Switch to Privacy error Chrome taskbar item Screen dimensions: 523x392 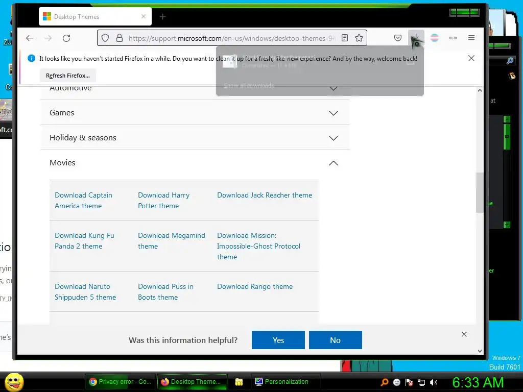point(121,382)
